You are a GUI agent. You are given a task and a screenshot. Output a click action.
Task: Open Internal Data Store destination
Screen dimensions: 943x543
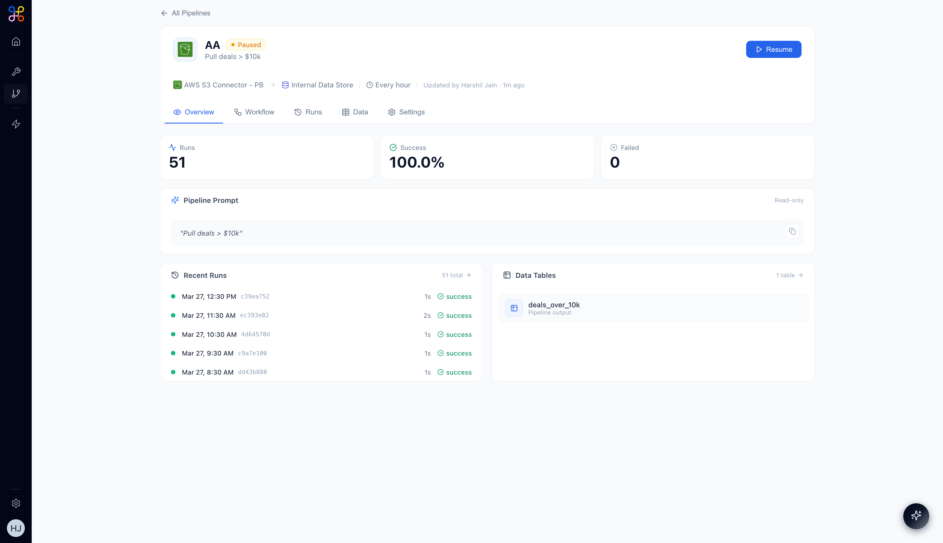317,85
